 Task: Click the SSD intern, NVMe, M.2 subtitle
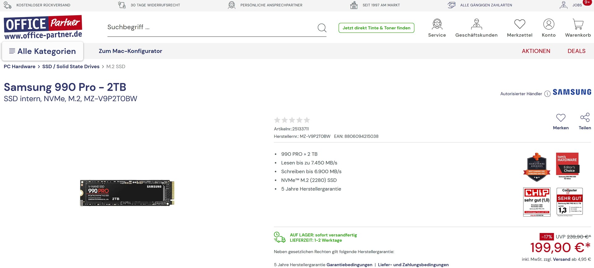71,99
